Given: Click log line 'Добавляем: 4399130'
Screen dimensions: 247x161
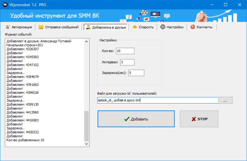Looking at the screenshot, I should click(x=22, y=104).
